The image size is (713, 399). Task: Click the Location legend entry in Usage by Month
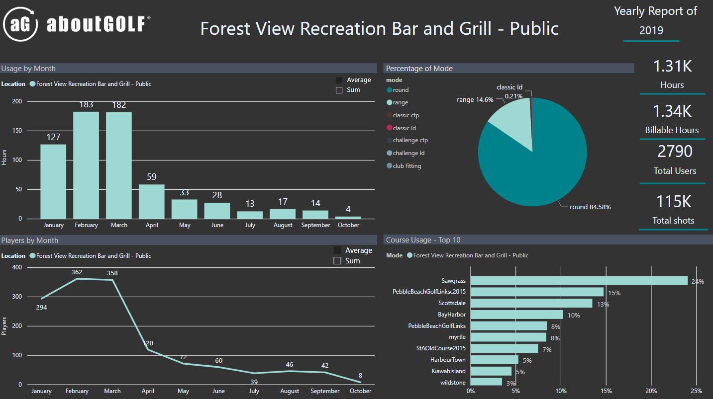point(90,84)
